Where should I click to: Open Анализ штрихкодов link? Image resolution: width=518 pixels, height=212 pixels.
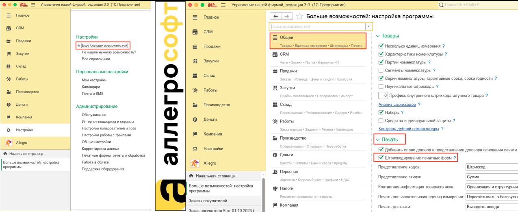[x=397, y=105]
